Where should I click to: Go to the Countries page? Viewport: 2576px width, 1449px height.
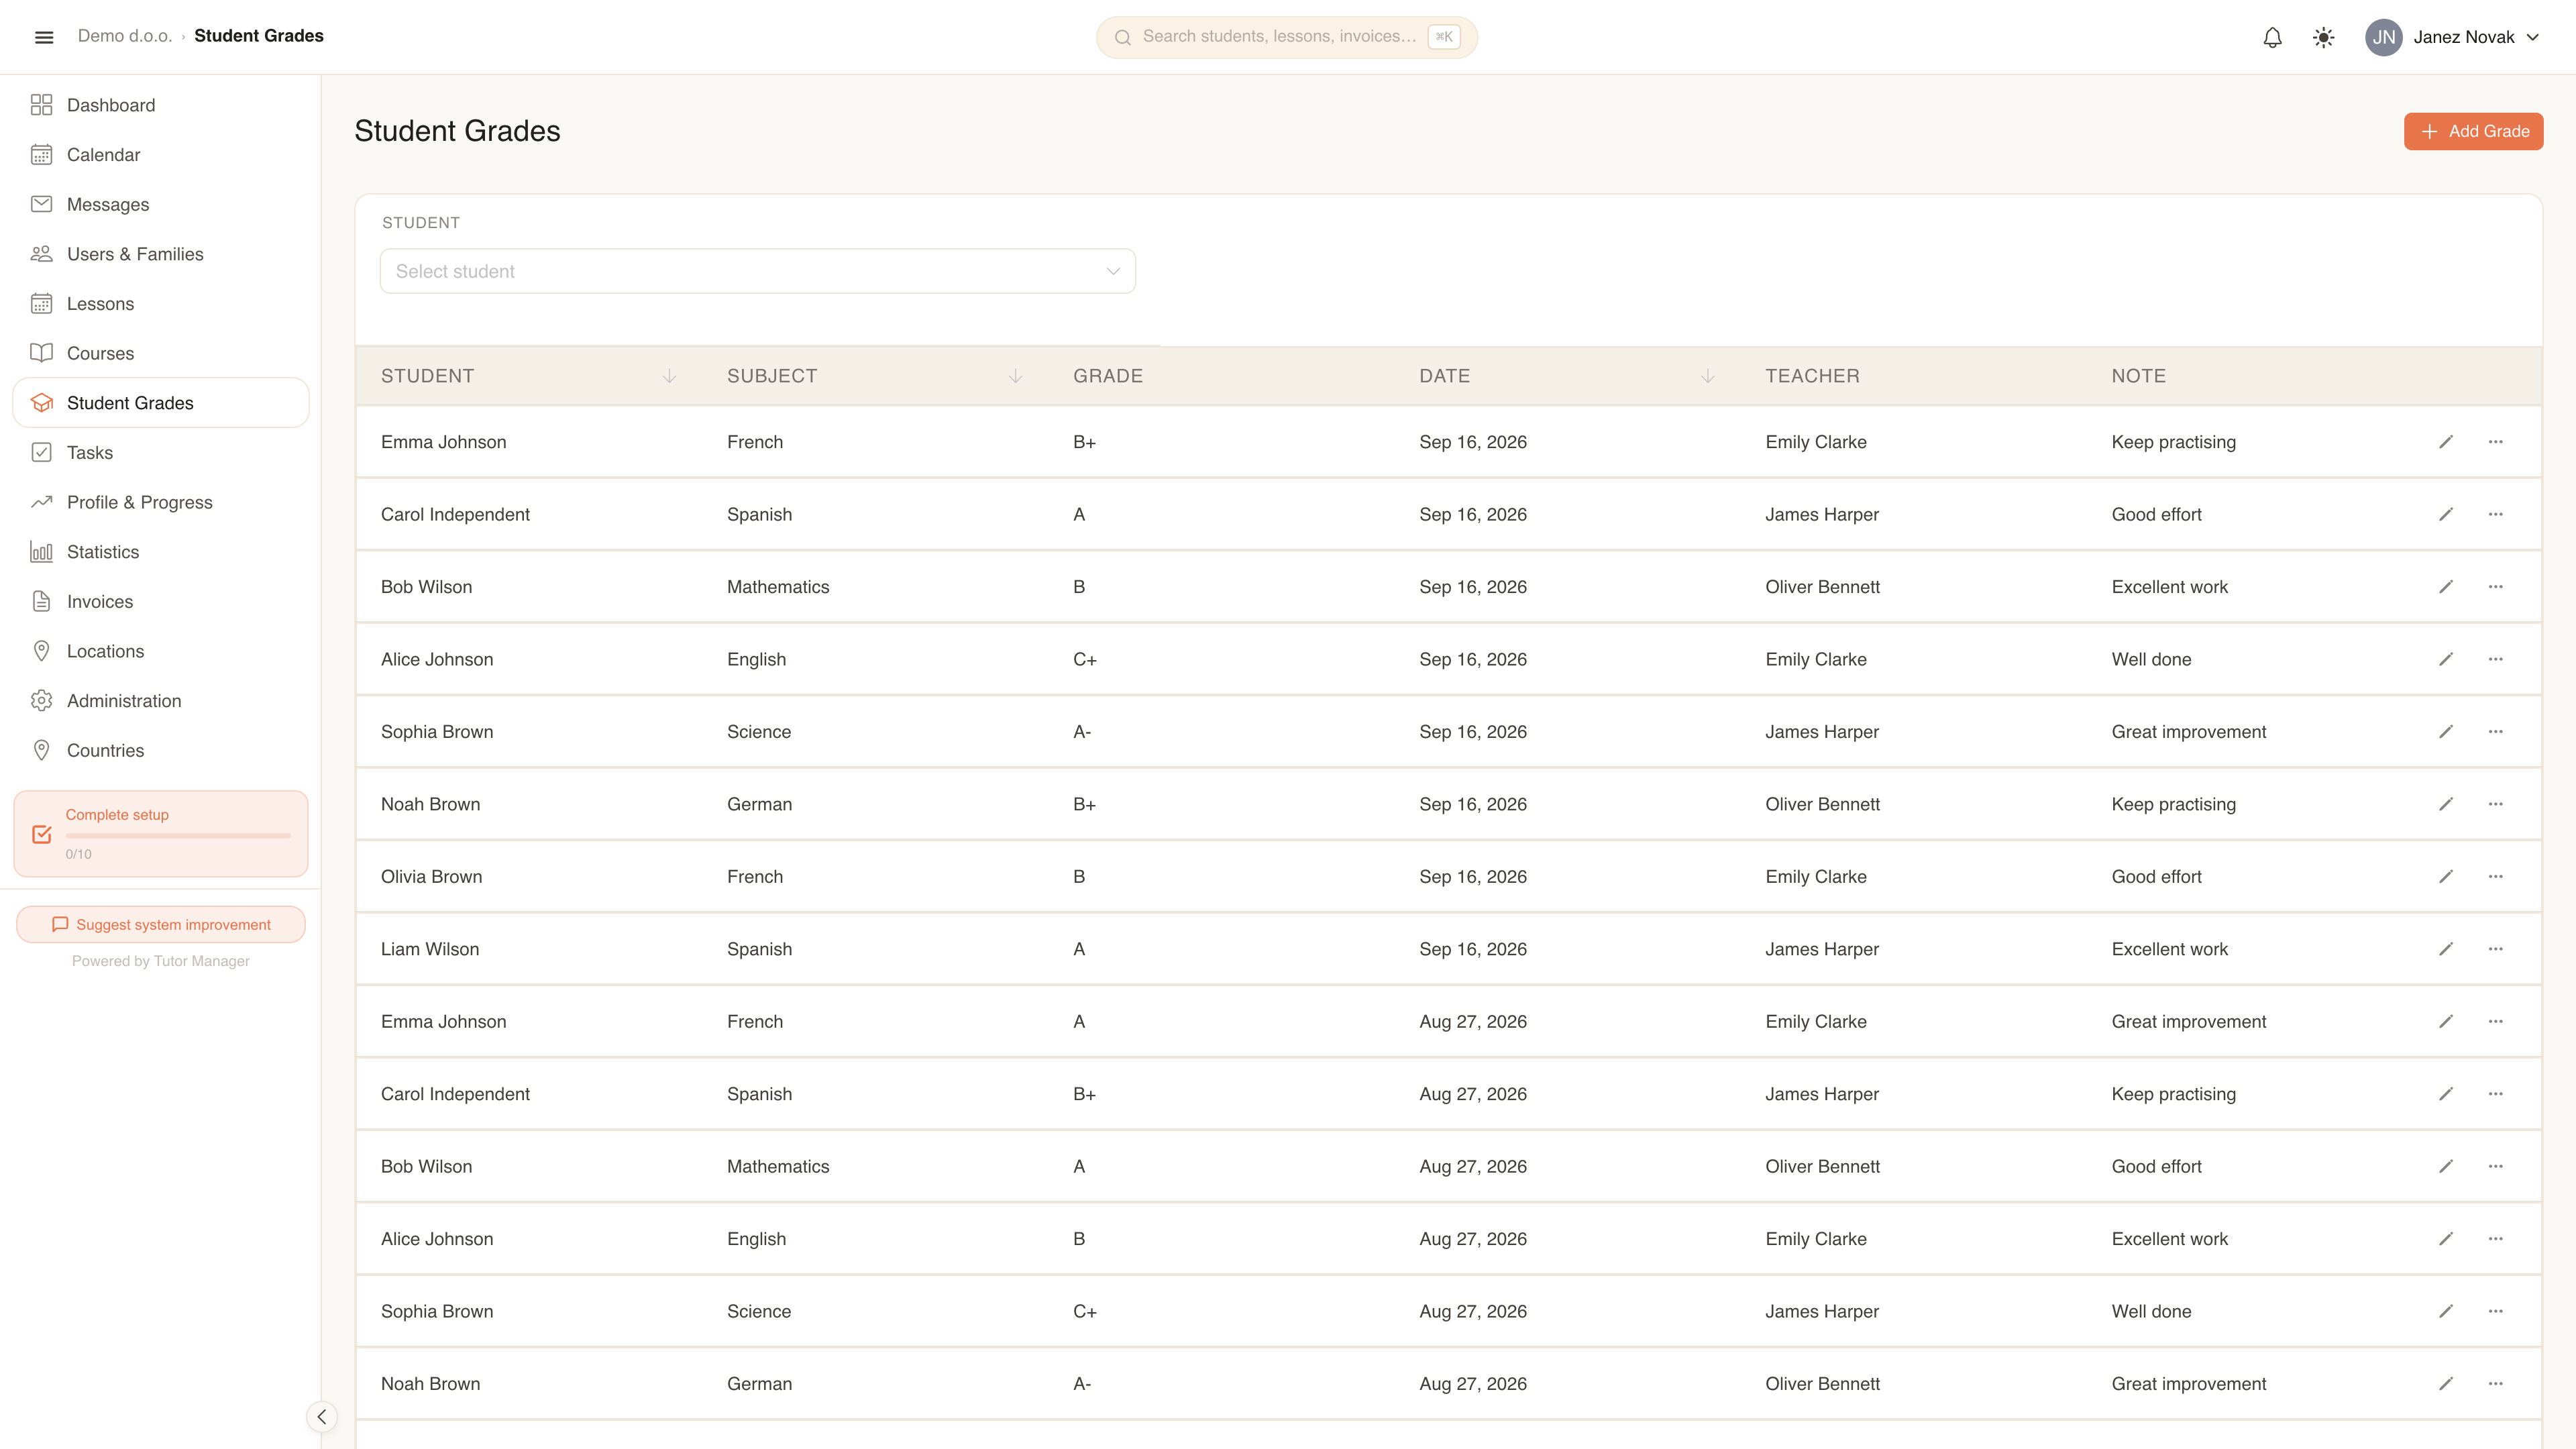pos(160,751)
